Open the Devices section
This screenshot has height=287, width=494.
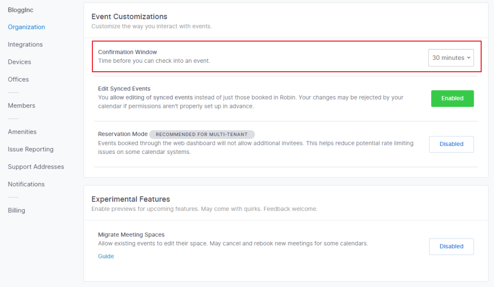click(19, 62)
